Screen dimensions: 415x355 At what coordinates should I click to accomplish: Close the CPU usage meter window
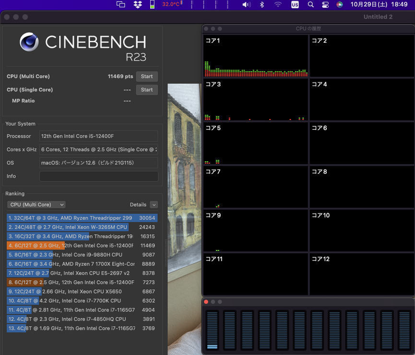tap(206, 302)
